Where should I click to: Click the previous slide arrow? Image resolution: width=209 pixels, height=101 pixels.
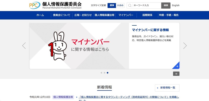pyautogui.click(x=24, y=46)
